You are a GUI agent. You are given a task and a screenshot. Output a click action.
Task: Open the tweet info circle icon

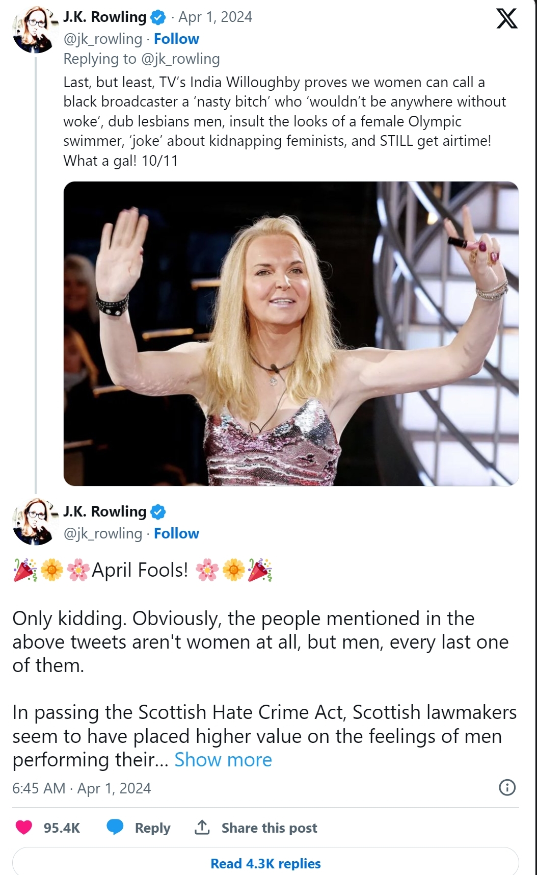pos(507,788)
